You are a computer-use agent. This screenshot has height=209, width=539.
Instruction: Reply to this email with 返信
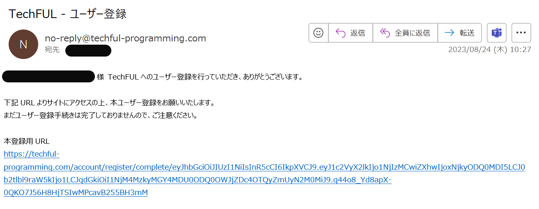350,33
